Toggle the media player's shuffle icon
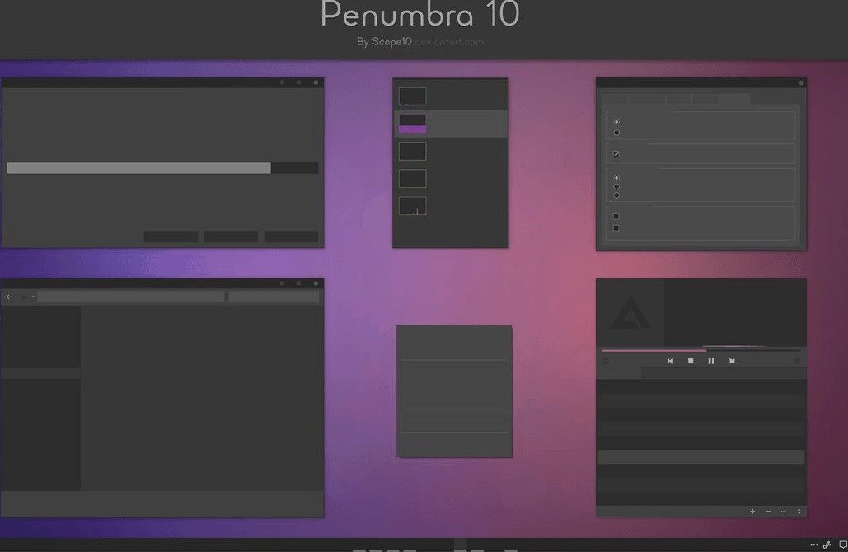The image size is (848, 552). pyautogui.click(x=797, y=361)
